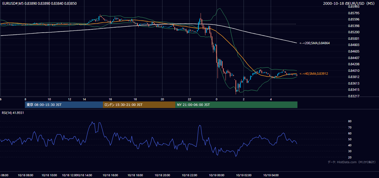Image resolution: width=379 pixels, height=178 pixels.
Task: Click hour tick 20 above the London session bar
Action: 162,99
